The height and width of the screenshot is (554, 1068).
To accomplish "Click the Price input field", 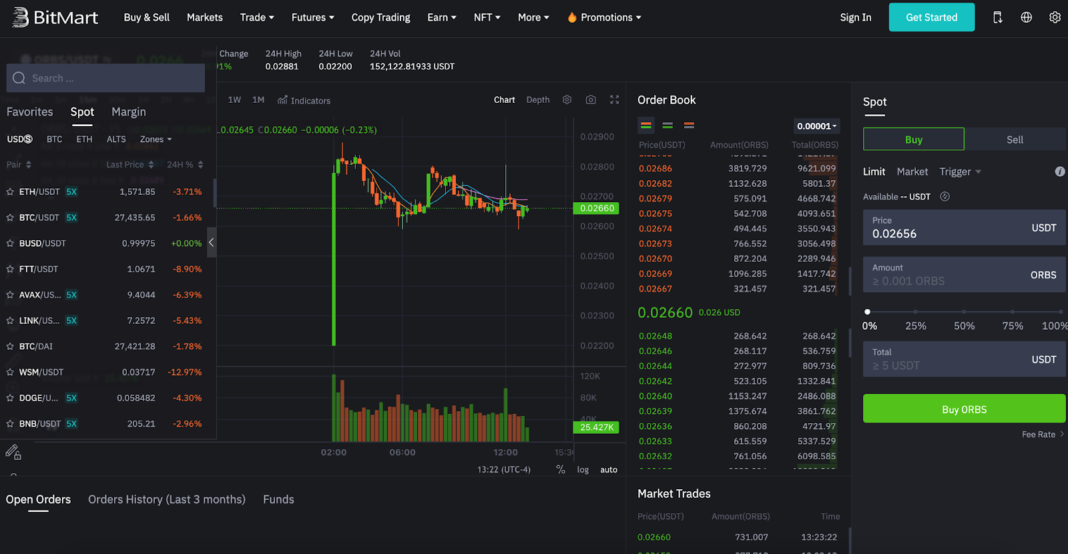I will pos(964,228).
